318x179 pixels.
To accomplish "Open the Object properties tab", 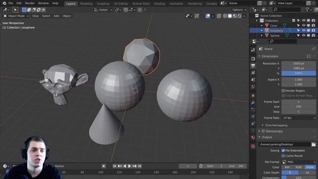I will [253, 95].
